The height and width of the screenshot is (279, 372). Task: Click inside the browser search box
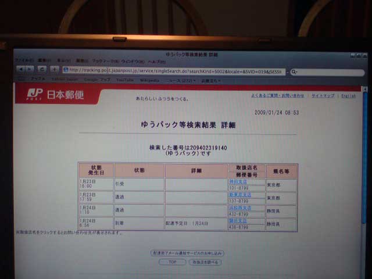[x=327, y=72]
